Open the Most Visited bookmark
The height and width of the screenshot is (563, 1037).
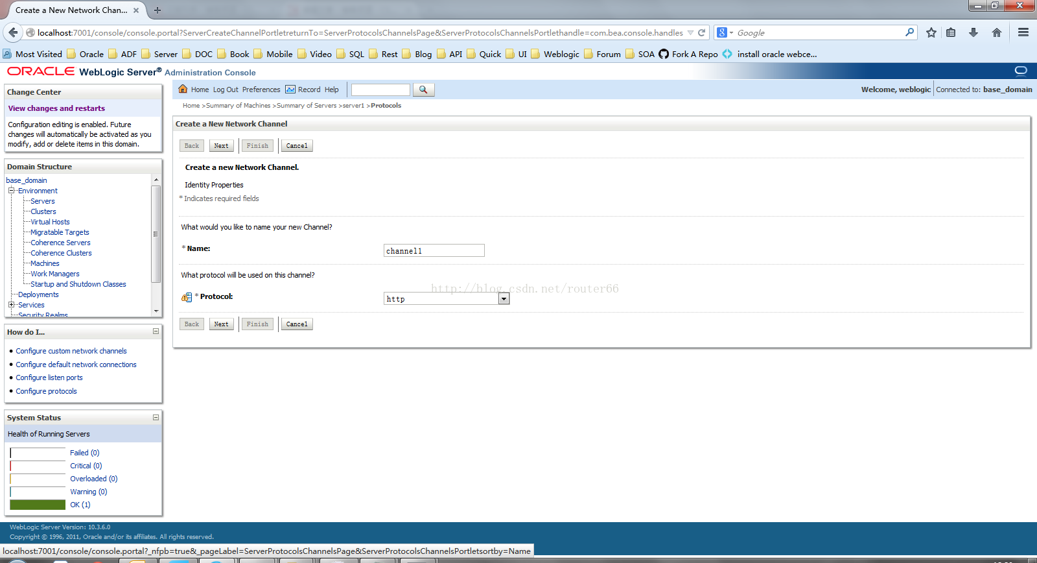32,54
